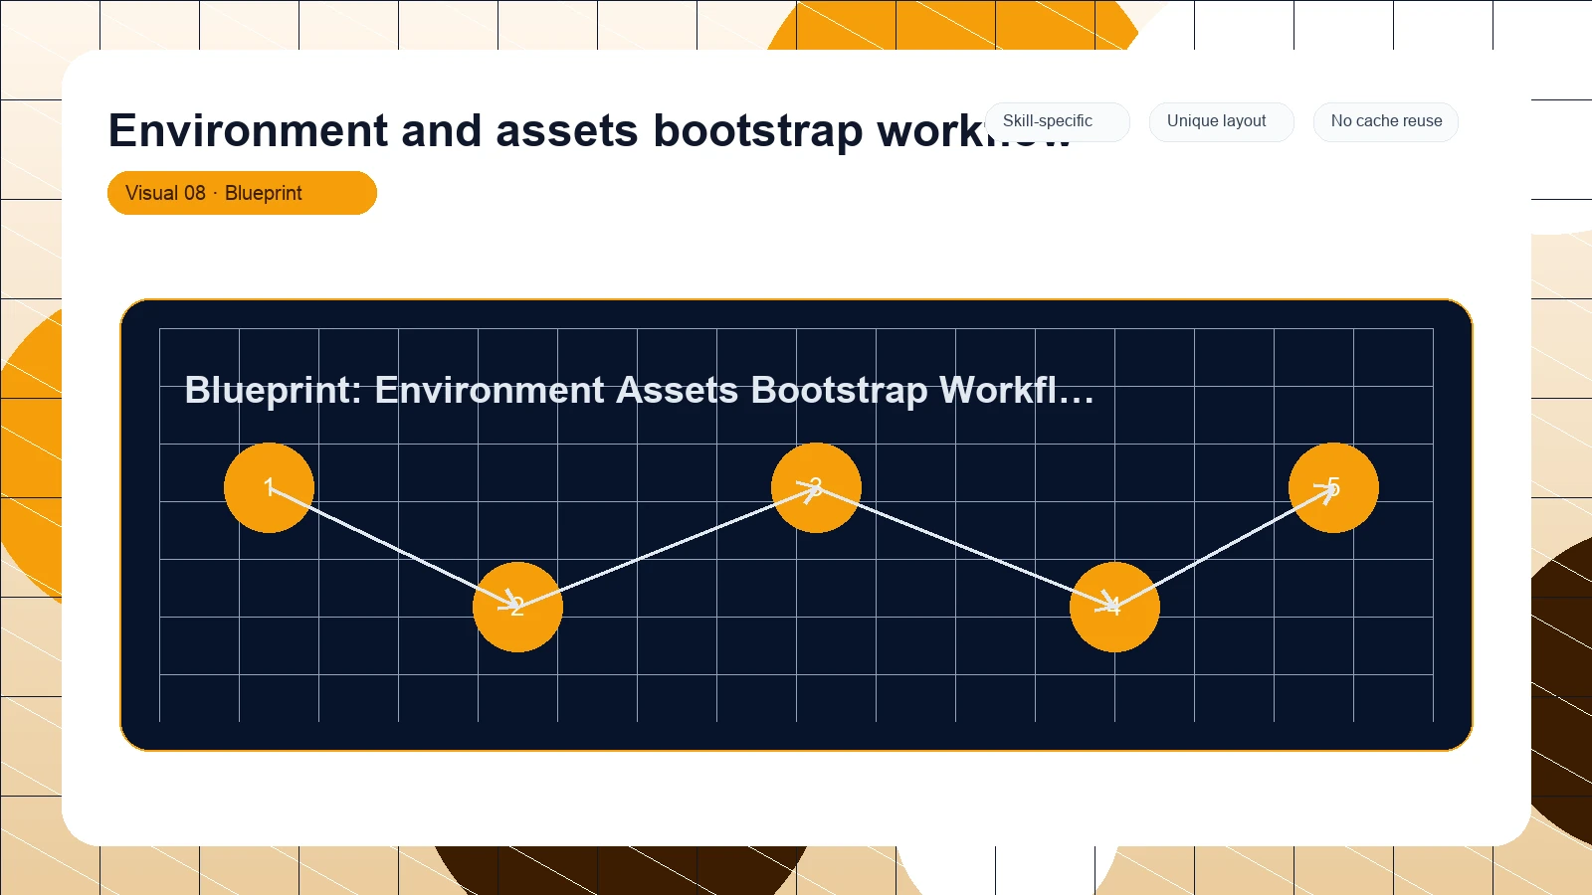Click the Blueprint: Environment Assets Bootstrap heading
This screenshot has height=895, width=1592.
(639, 390)
